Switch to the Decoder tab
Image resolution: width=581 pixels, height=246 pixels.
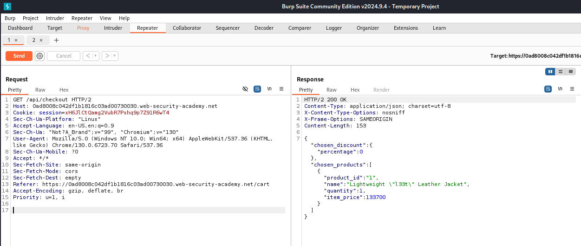(x=264, y=28)
